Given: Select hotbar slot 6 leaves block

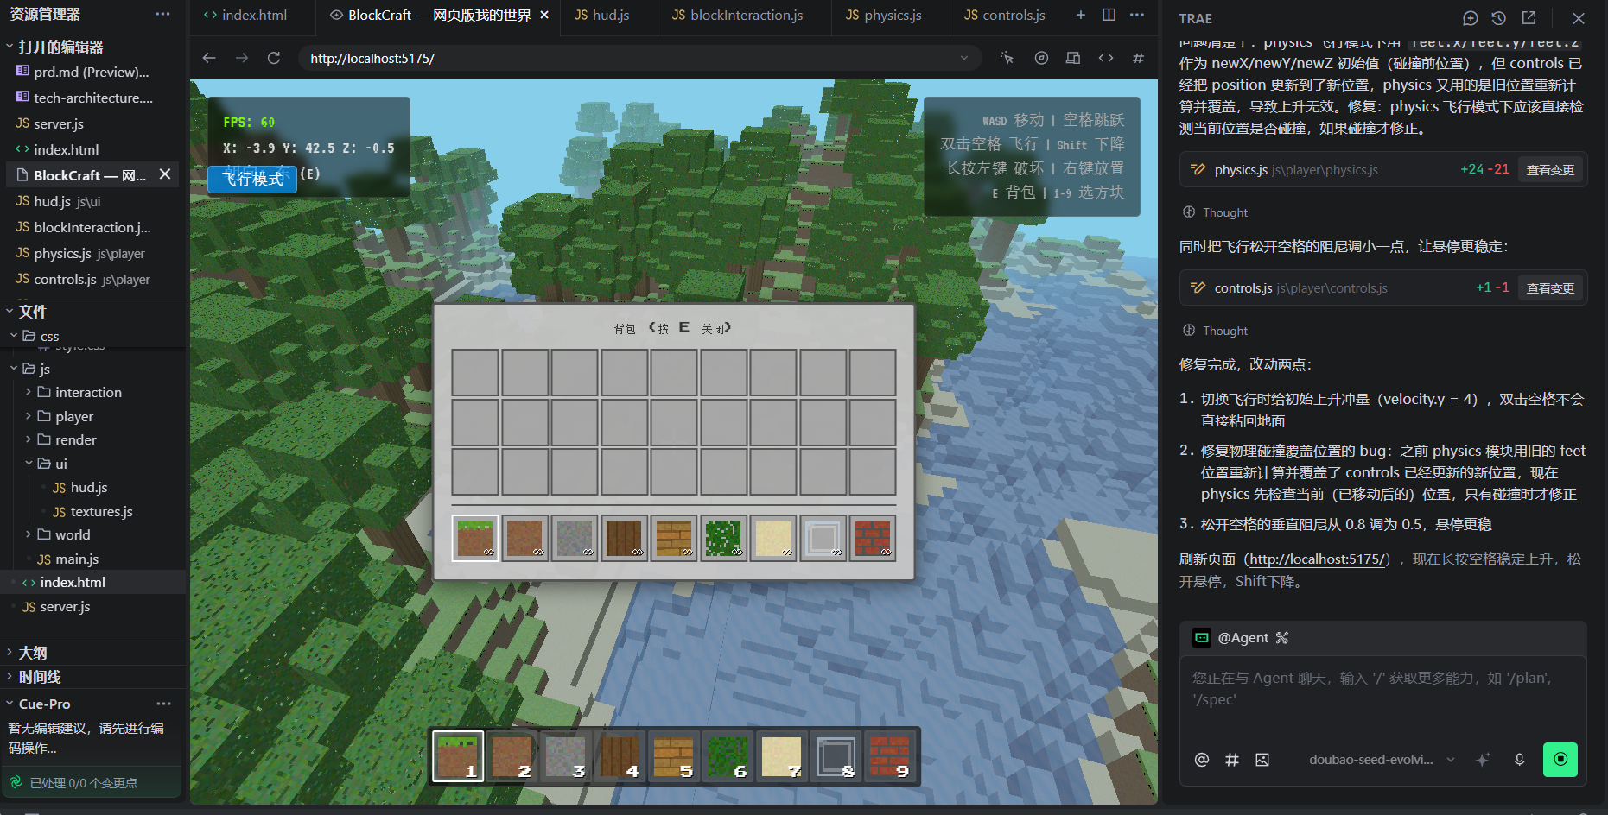Looking at the screenshot, I should pyautogui.click(x=728, y=756).
